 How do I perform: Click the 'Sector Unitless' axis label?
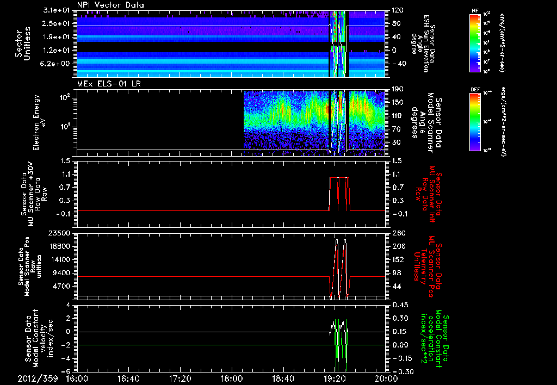[22, 44]
